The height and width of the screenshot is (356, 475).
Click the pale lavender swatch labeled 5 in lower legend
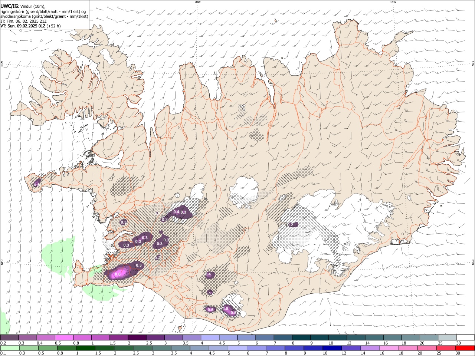[x=237, y=348]
